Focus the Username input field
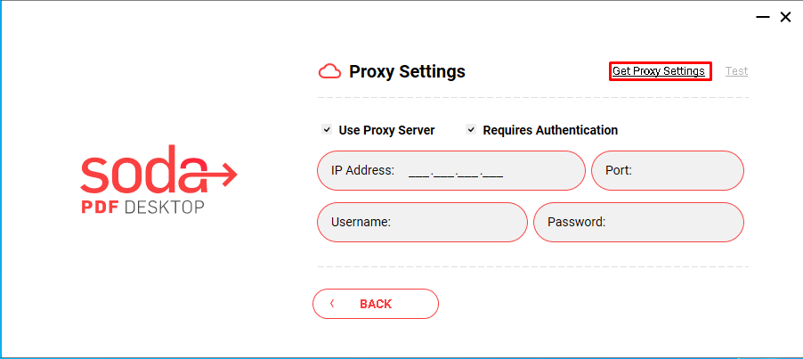Image resolution: width=803 pixels, height=359 pixels. pos(422,223)
